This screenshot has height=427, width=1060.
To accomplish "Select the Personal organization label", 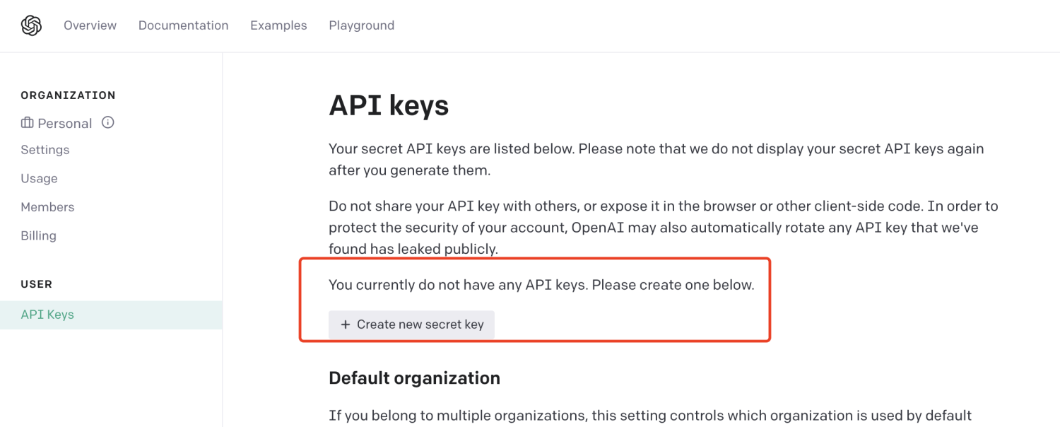I will tap(64, 123).
